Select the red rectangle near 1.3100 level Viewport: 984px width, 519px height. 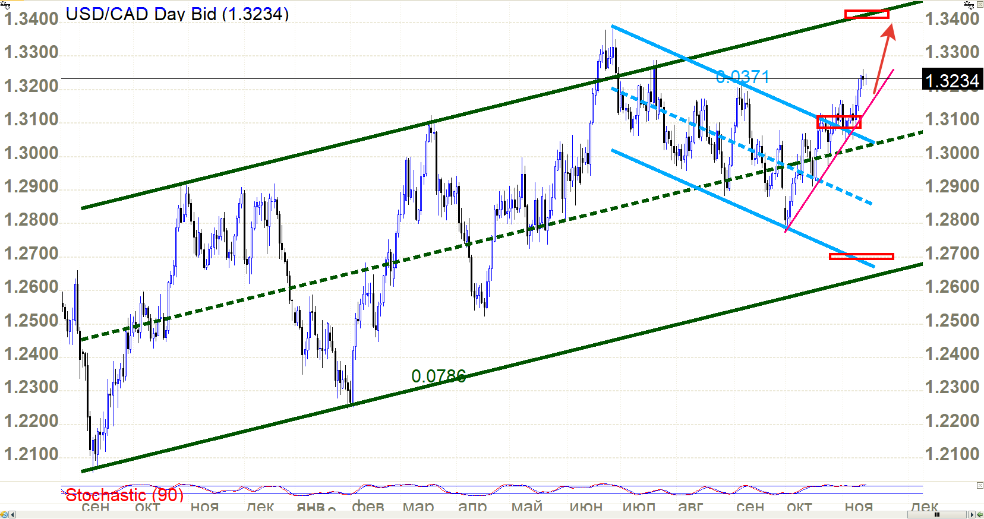click(x=838, y=122)
